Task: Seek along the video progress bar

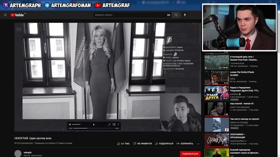Action: point(94,128)
